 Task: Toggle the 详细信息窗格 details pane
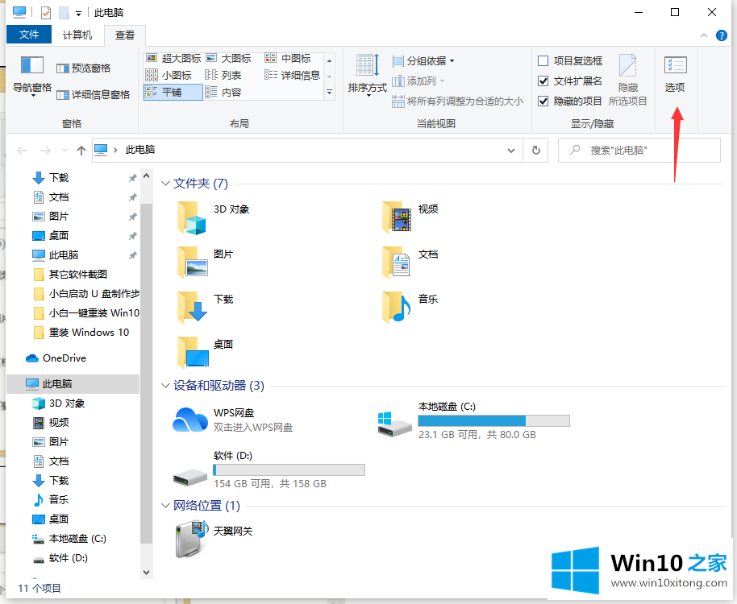tap(93, 95)
